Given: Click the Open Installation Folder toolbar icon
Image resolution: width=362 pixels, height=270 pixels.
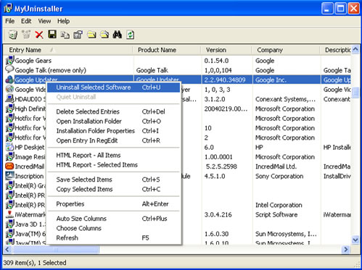Looking at the screenshot, I should click(91, 35).
